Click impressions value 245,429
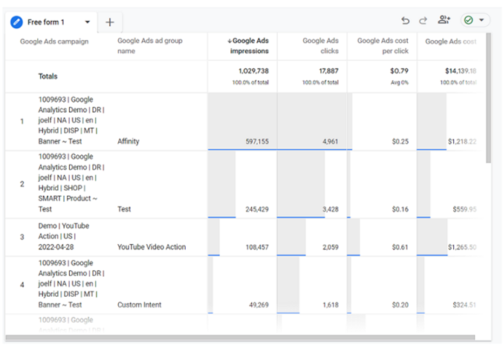 click(x=257, y=209)
